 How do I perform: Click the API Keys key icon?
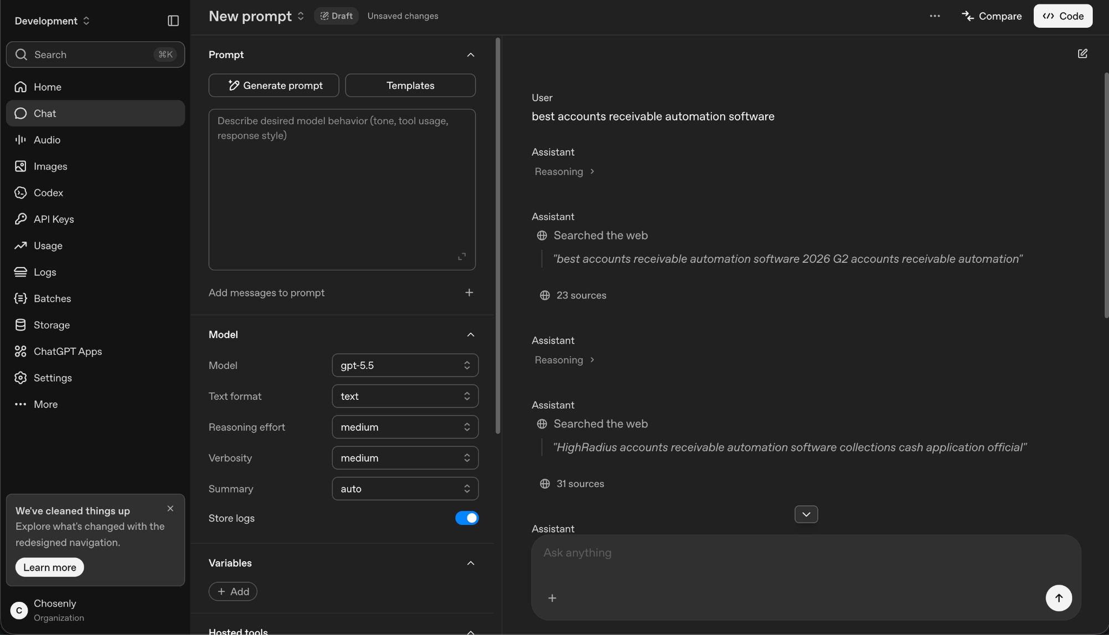[x=21, y=219]
